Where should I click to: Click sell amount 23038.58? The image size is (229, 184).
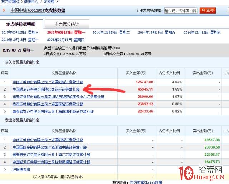[212, 147]
